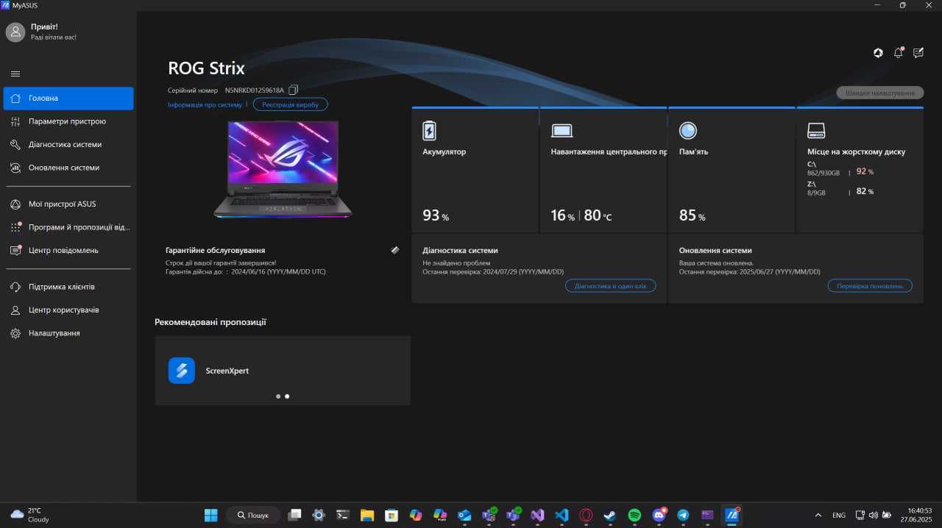Open Steam from the taskbar
Viewport: 942px width, 528px height.
pyautogui.click(x=610, y=515)
